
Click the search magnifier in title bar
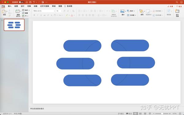coord(177,2)
